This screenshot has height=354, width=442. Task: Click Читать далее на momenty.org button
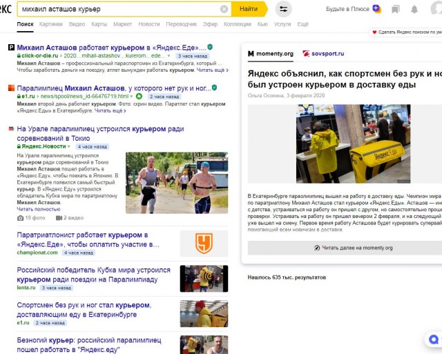click(353, 248)
